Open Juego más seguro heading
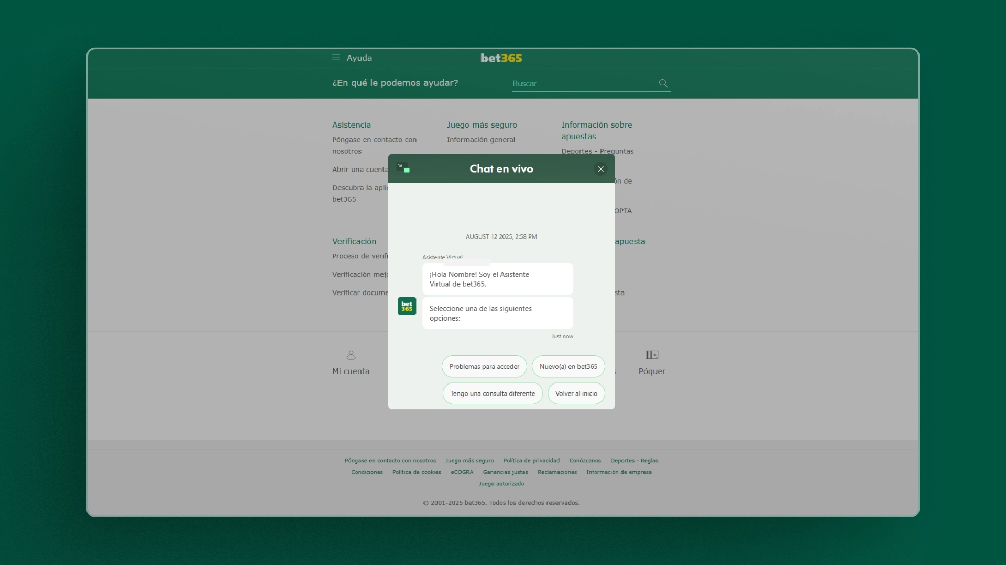Screen dimensions: 1006x565 click(482, 125)
